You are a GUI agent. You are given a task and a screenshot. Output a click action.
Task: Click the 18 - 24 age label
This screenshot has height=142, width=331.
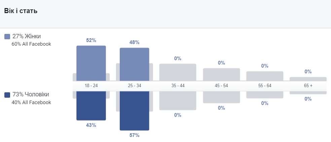[x=91, y=86]
